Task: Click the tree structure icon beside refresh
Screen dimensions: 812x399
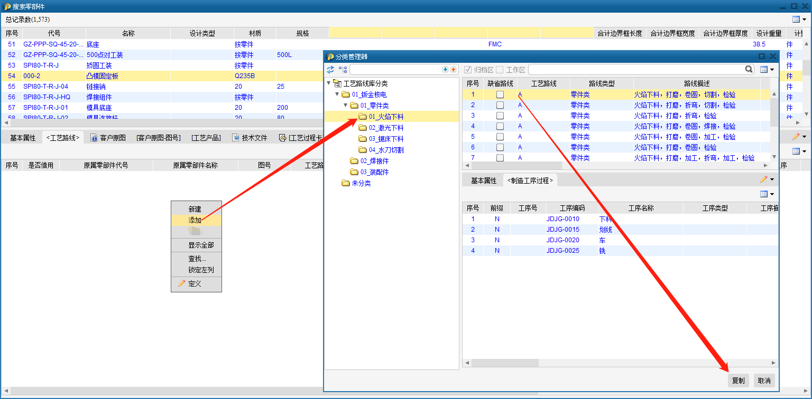Action: [343, 70]
